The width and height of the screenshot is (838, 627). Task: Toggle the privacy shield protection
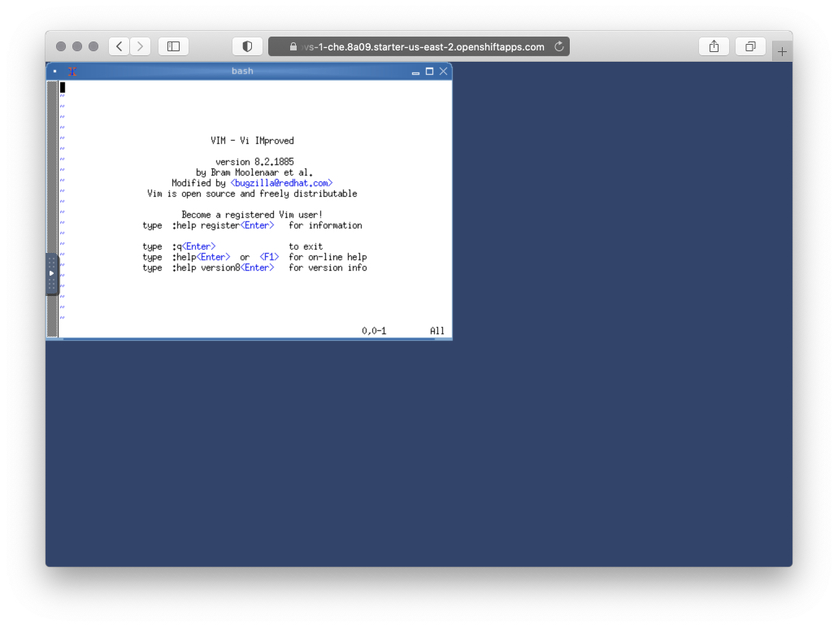click(247, 46)
